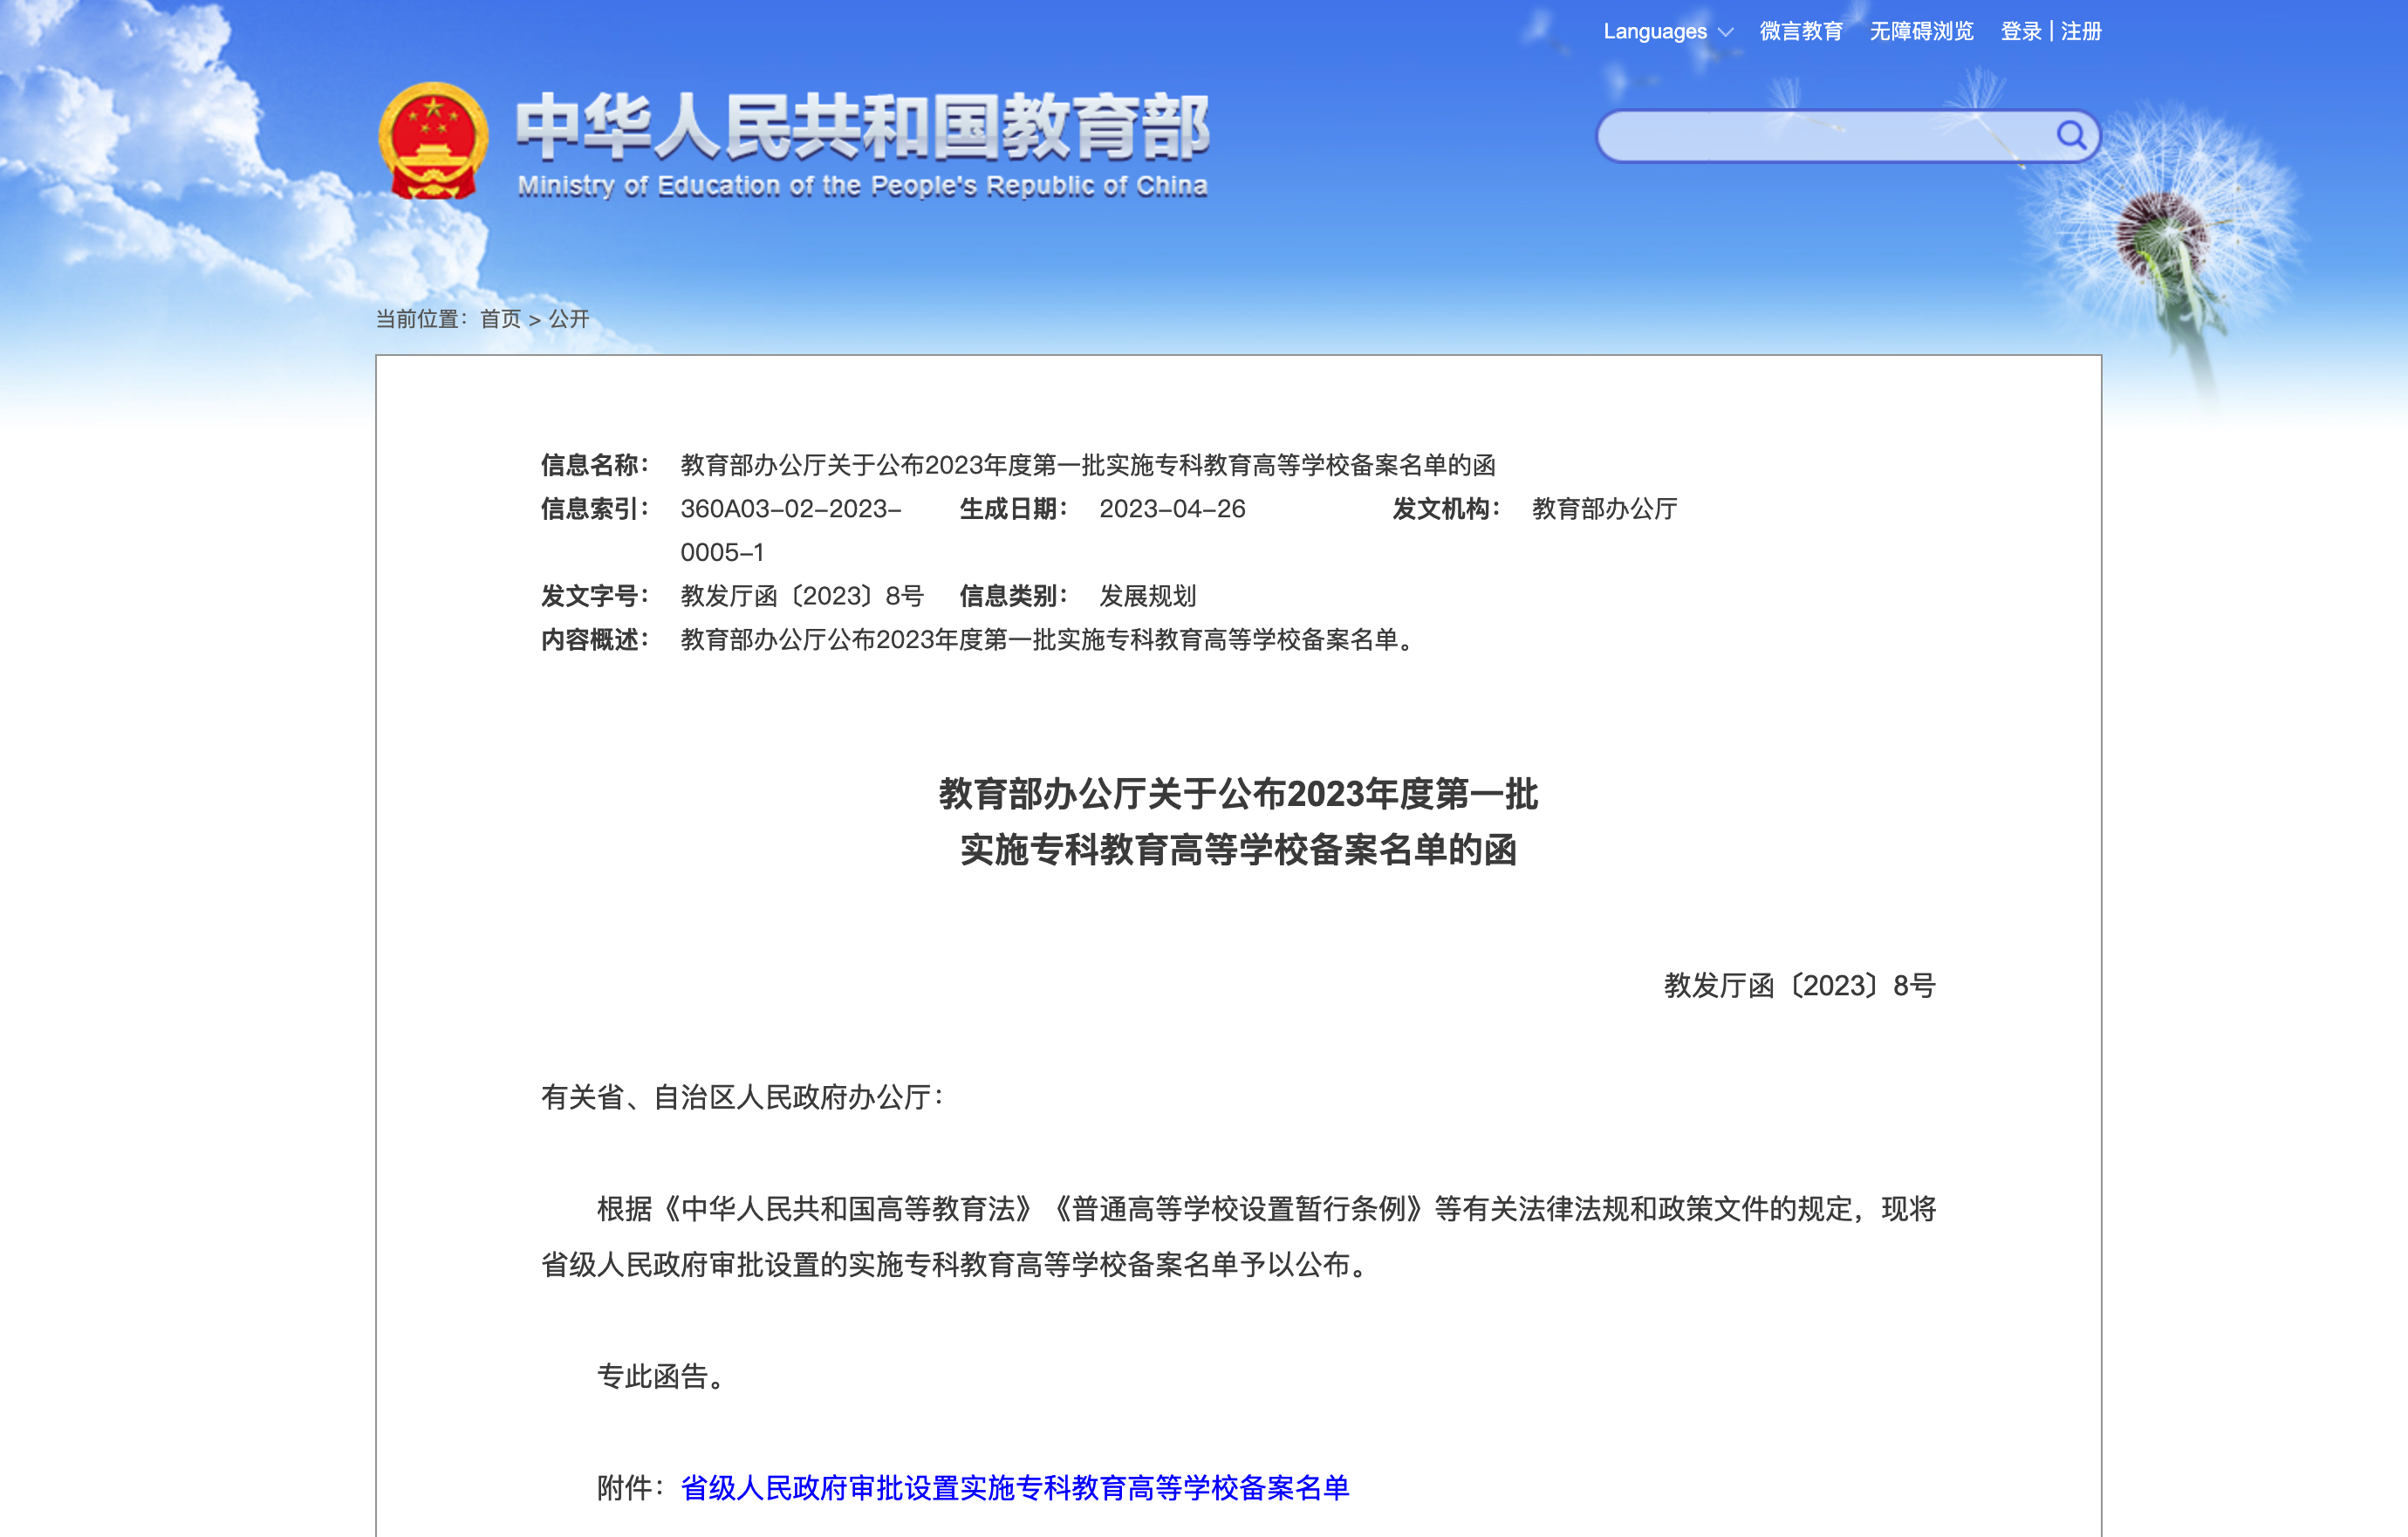The image size is (2408, 1537).
Task: Click the 信息名称 title text
Action: point(1087,465)
